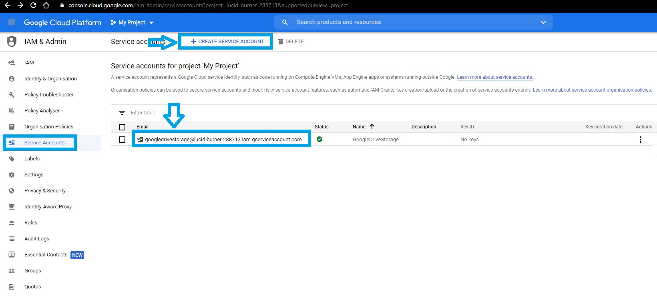Click the Labels tag icon
Viewport: 657px width, 296px height.
pyautogui.click(x=12, y=159)
